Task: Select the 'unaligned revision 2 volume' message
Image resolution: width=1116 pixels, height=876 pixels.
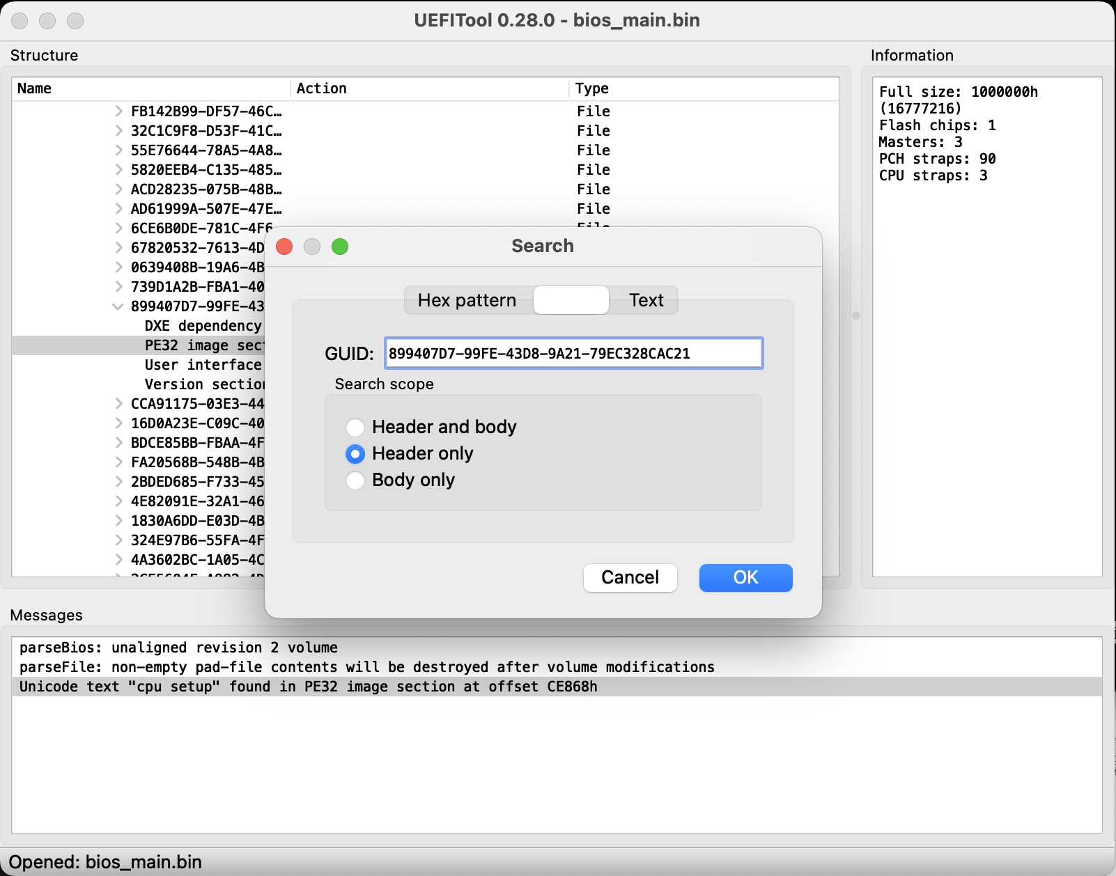Action: point(557,648)
